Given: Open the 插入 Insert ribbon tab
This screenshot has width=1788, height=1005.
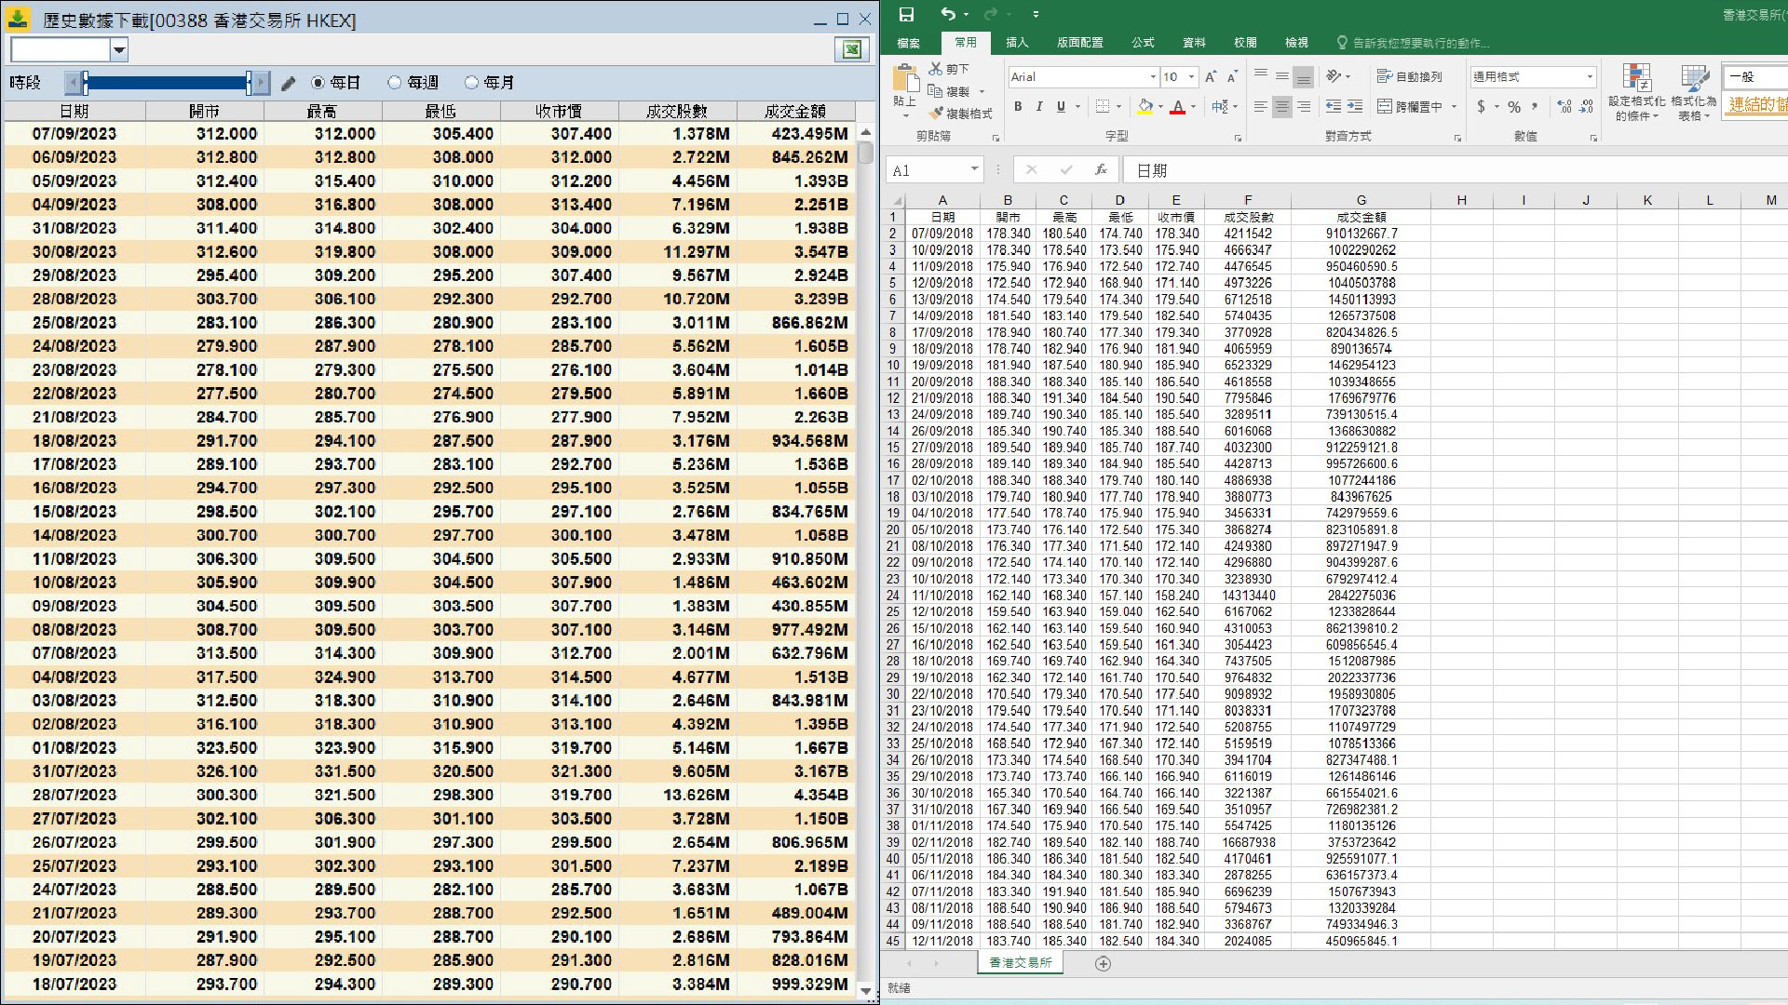Looking at the screenshot, I should pyautogui.click(x=1017, y=43).
